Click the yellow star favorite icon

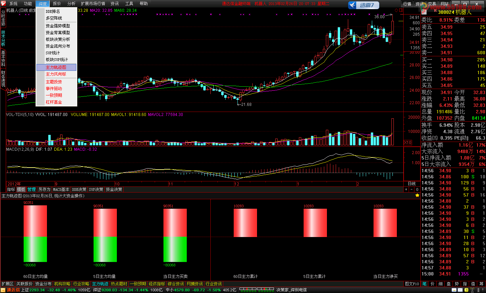click(417, 196)
